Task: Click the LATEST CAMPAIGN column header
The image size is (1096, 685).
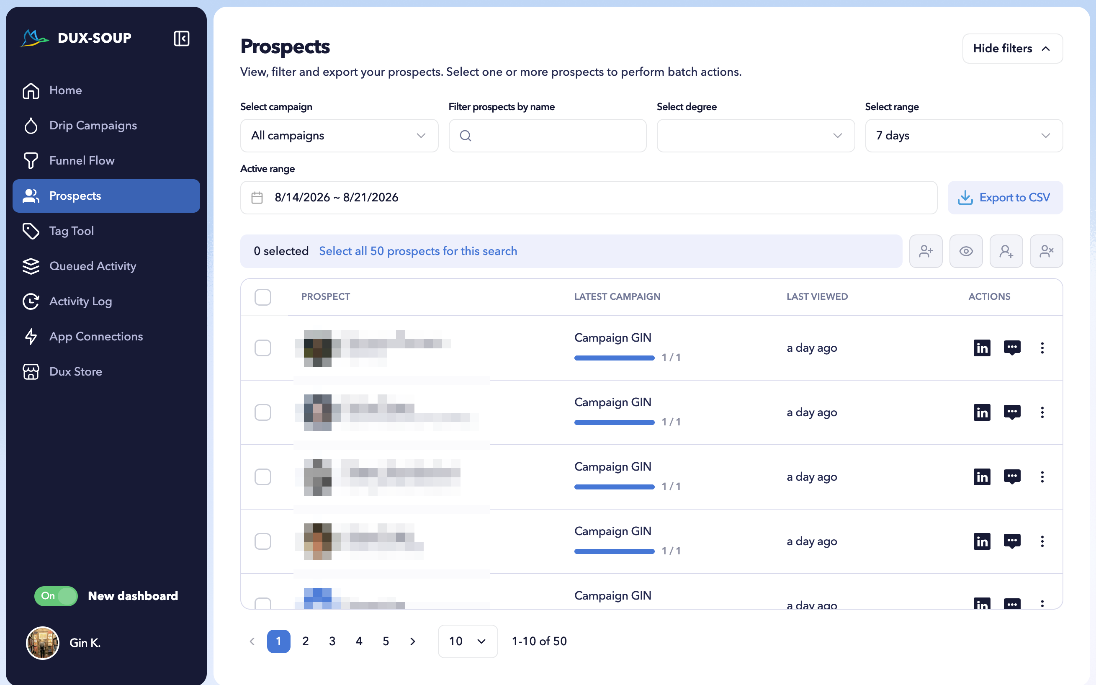Action: tap(617, 297)
